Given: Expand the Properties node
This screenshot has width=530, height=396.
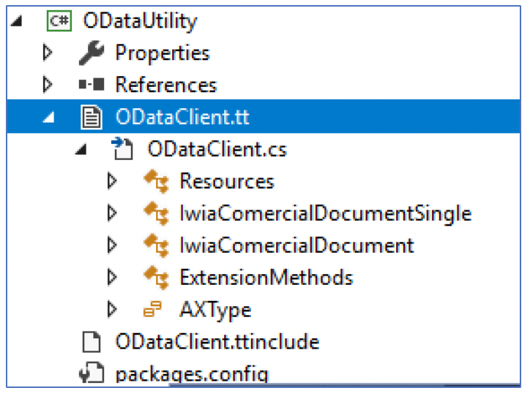Looking at the screenshot, I should [48, 53].
